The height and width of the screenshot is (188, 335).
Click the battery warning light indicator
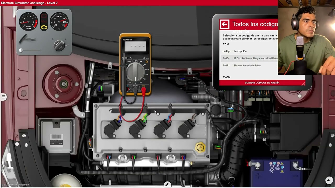(x=44, y=16)
